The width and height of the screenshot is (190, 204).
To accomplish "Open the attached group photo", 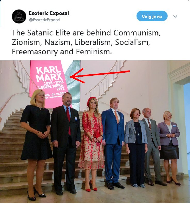I will pyautogui.click(x=95, y=132).
